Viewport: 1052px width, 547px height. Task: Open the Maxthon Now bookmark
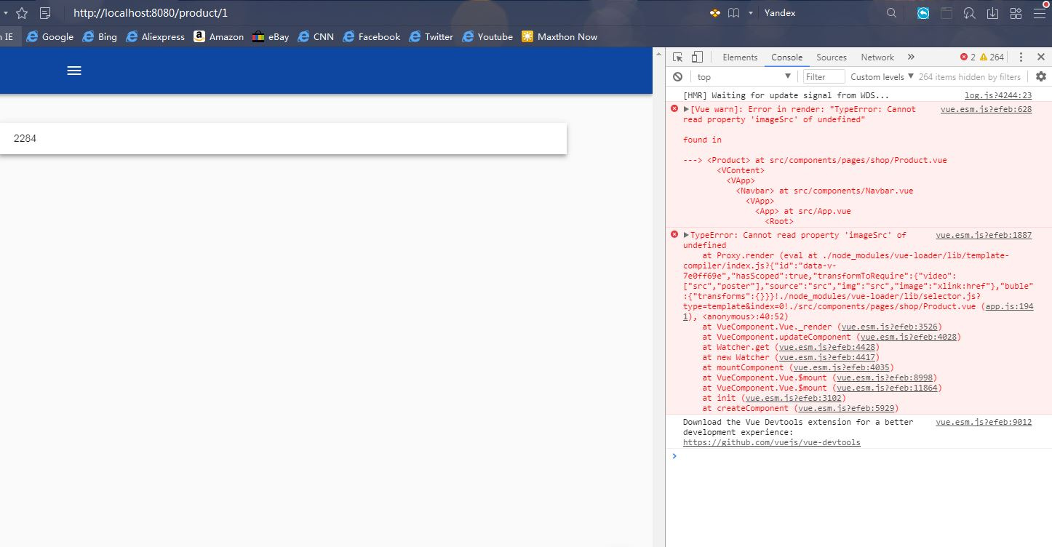tap(559, 36)
